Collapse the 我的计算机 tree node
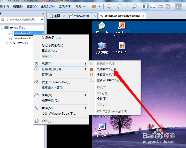This screenshot has width=186, height=148. coord(2,28)
